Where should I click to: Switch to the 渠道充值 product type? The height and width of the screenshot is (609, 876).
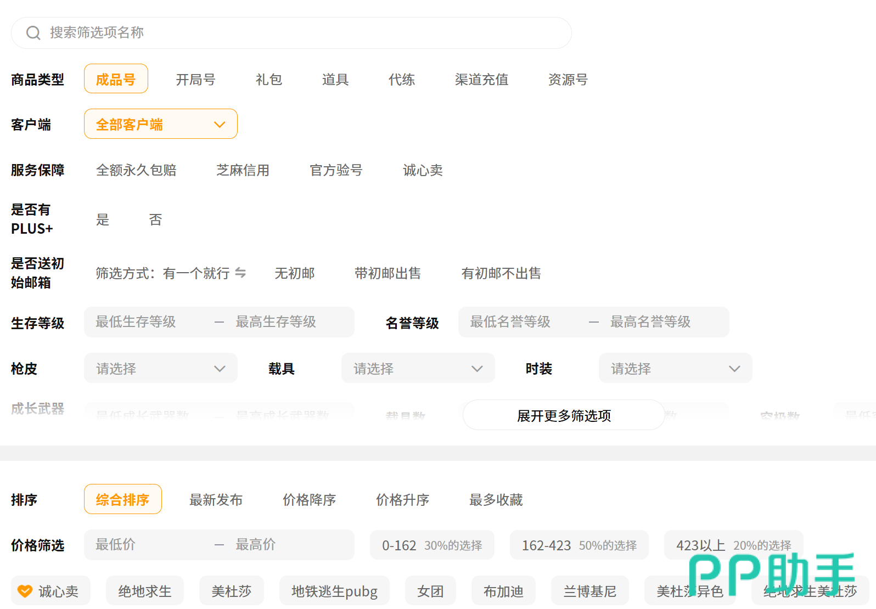coord(481,80)
